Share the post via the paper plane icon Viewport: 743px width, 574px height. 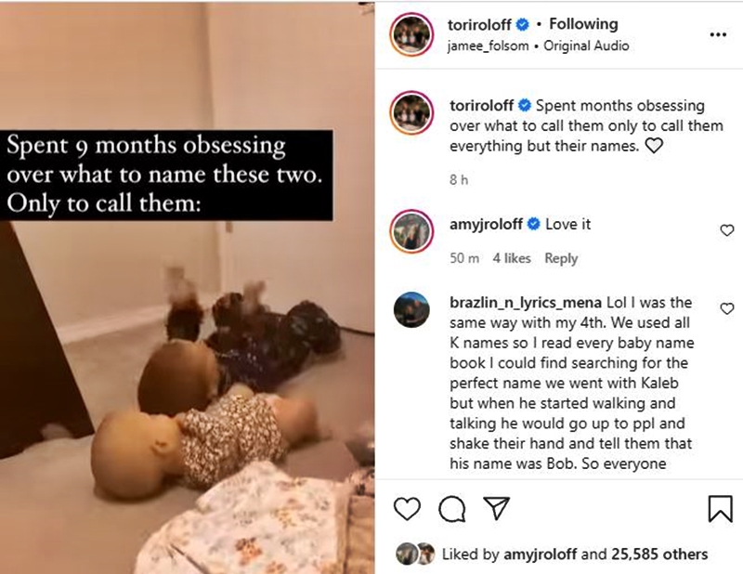pyautogui.click(x=496, y=508)
